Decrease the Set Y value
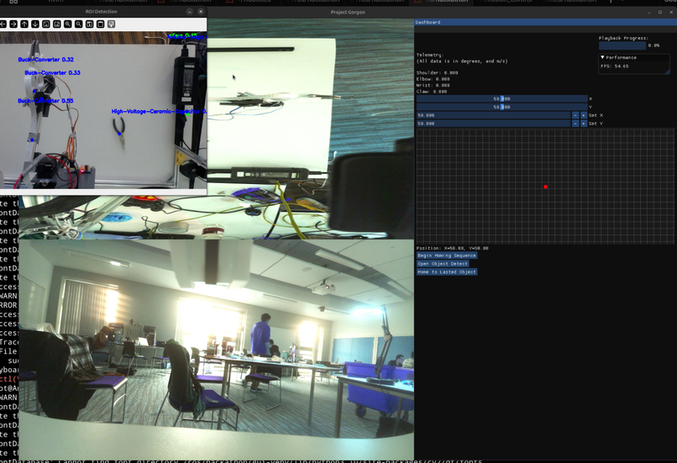677x463 pixels. coord(575,124)
